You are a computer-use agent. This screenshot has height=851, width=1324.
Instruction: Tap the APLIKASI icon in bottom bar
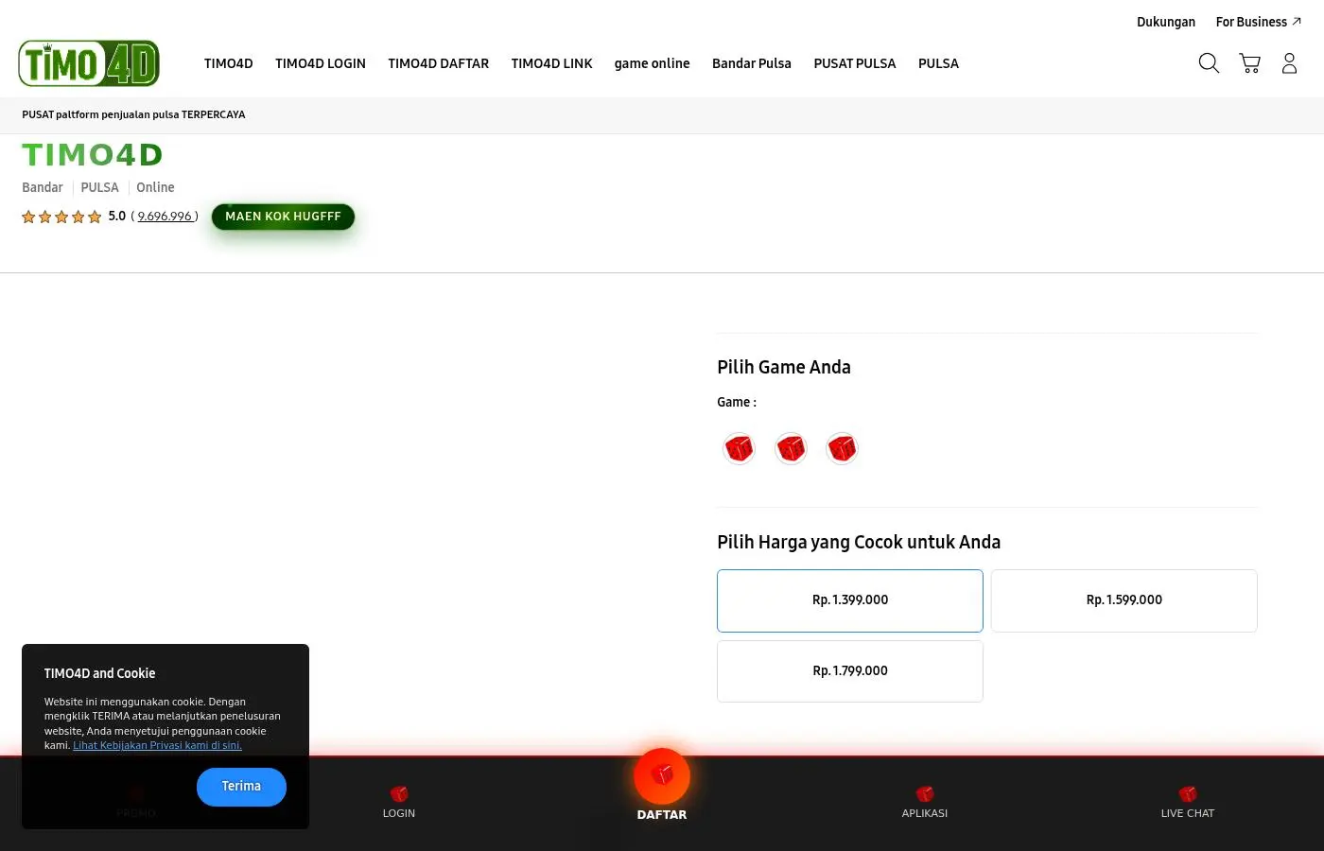click(925, 793)
